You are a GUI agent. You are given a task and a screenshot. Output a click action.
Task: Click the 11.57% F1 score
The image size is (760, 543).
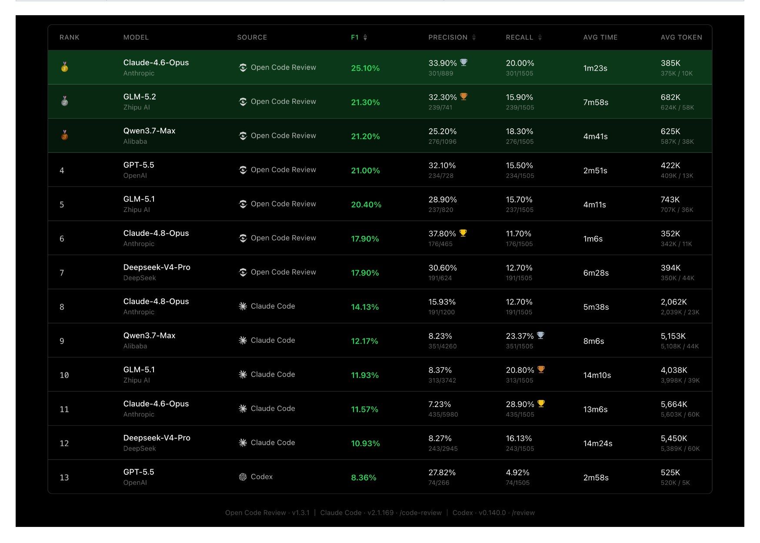click(x=364, y=410)
